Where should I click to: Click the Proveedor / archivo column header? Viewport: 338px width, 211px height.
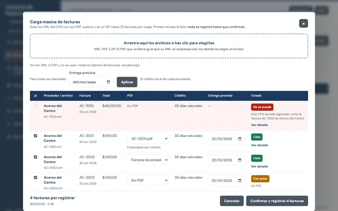point(58,96)
